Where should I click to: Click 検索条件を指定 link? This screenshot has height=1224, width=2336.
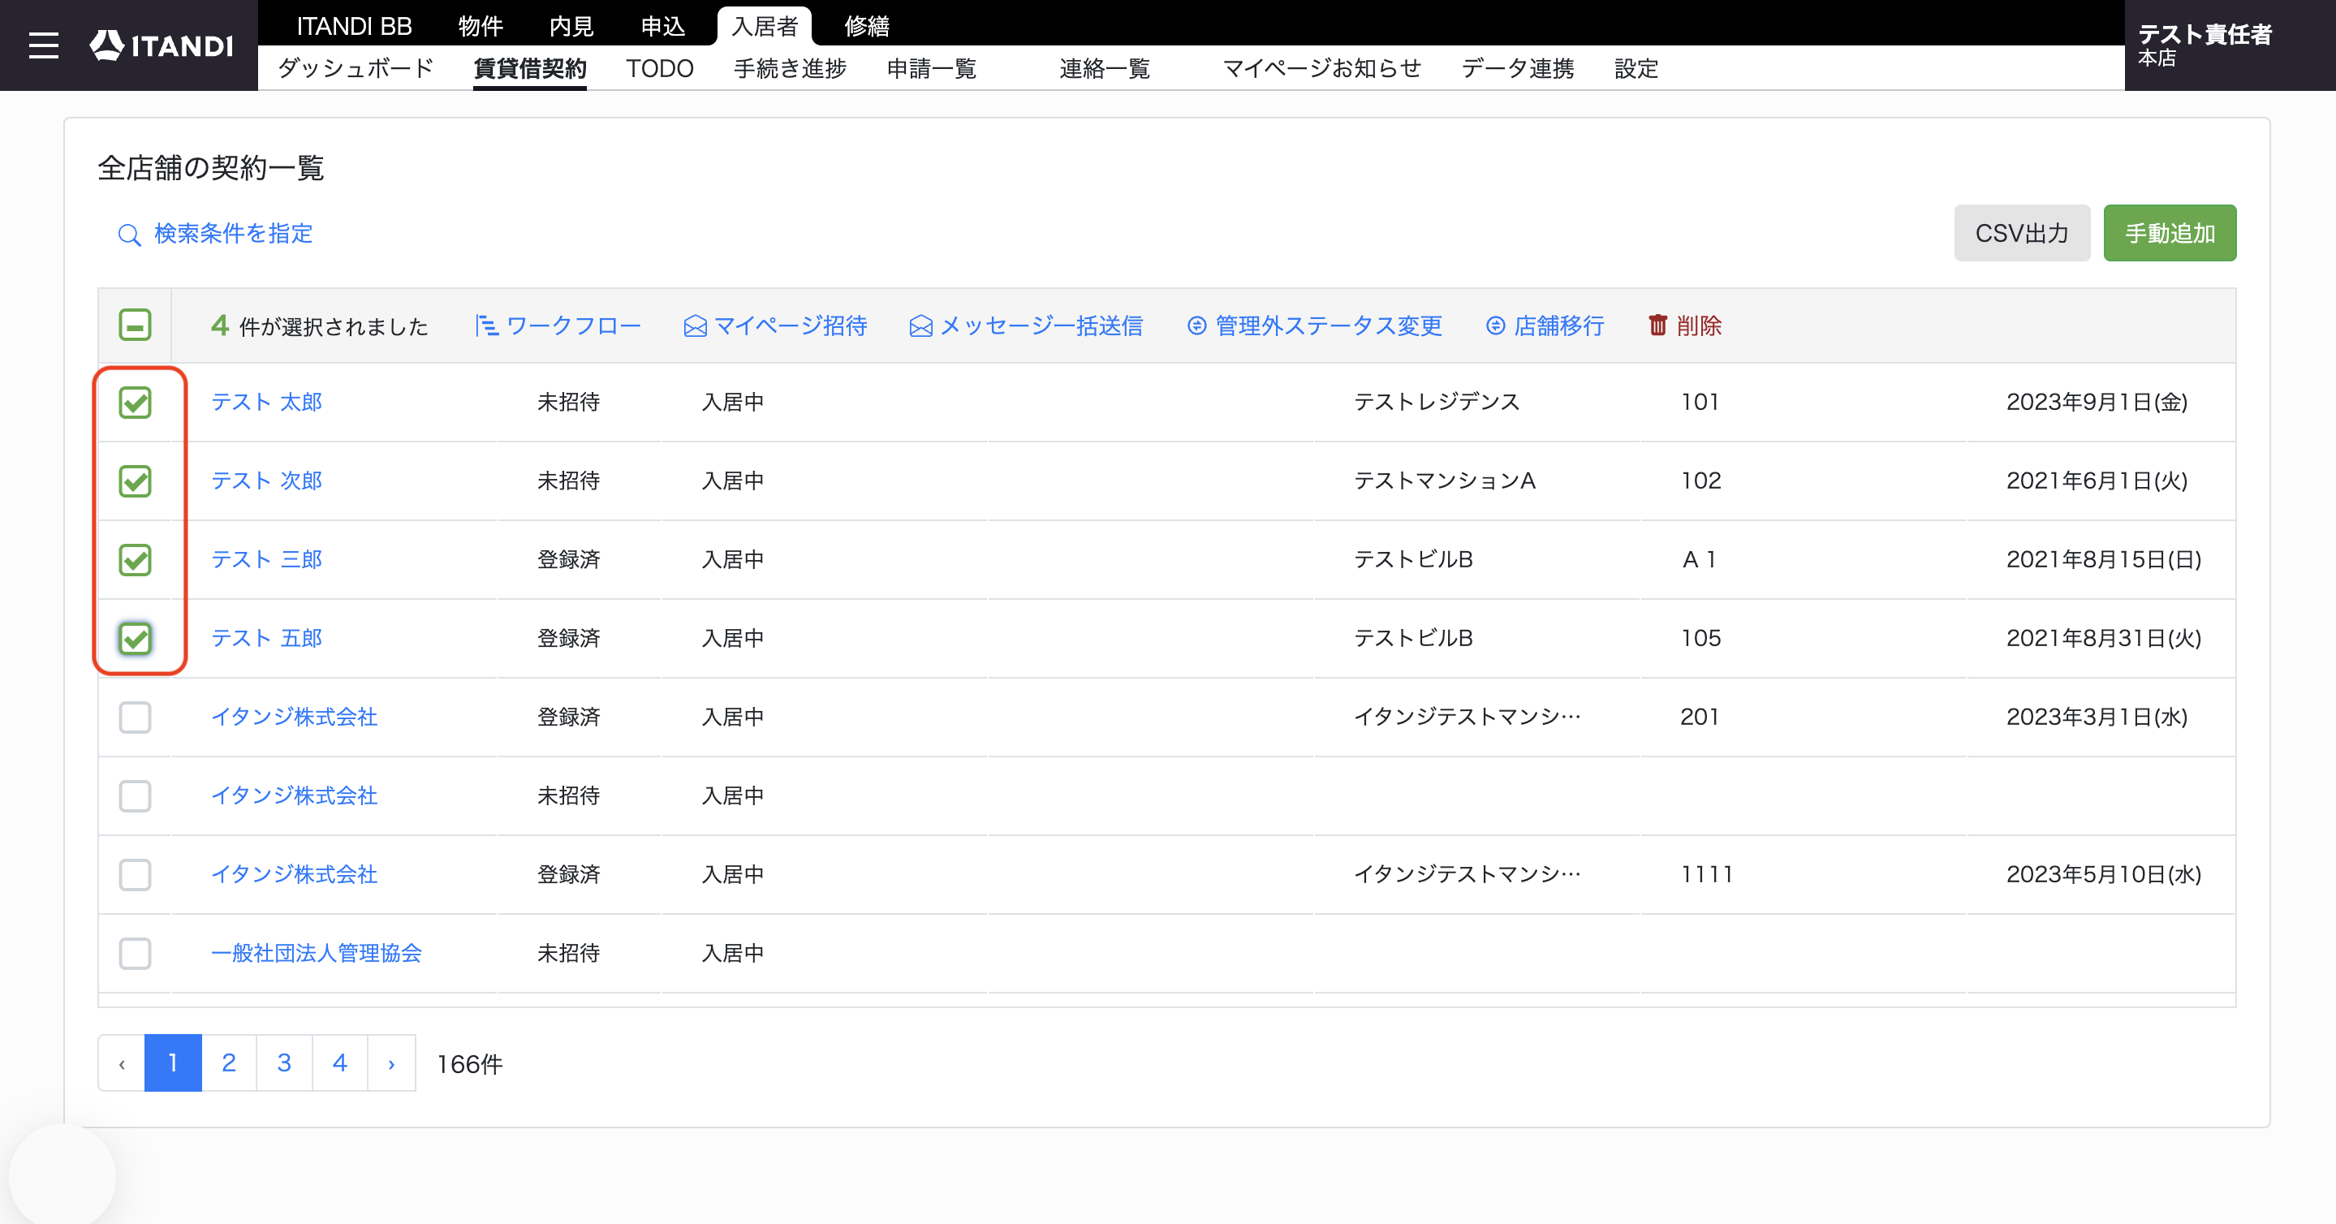tap(233, 234)
